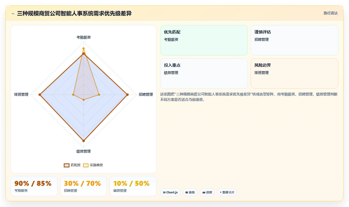Image resolution: width=349 pixels, height=207 pixels.
Task: Select the 30% / 70% stat card
Action: 83,186
